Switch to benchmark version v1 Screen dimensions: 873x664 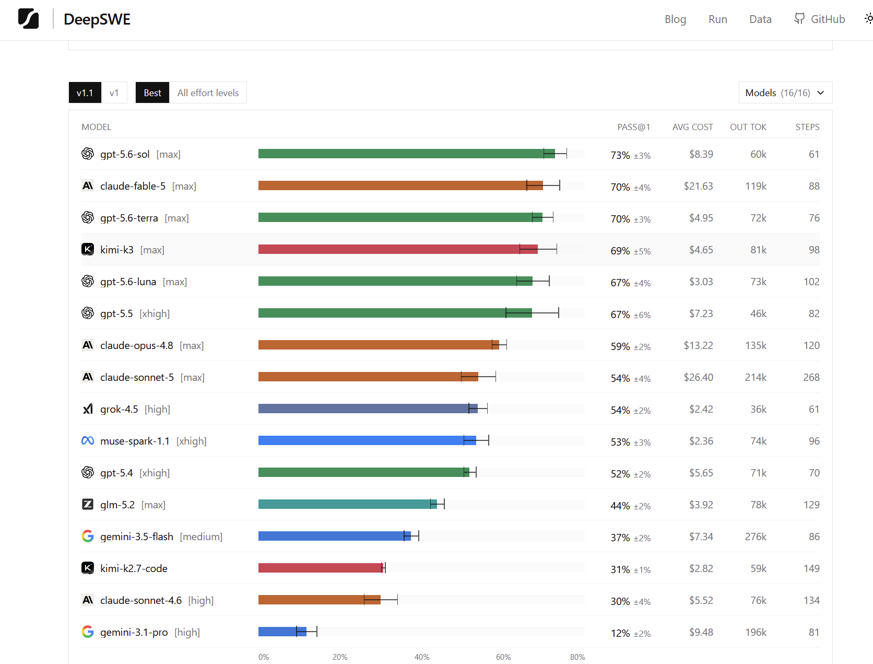coord(114,92)
